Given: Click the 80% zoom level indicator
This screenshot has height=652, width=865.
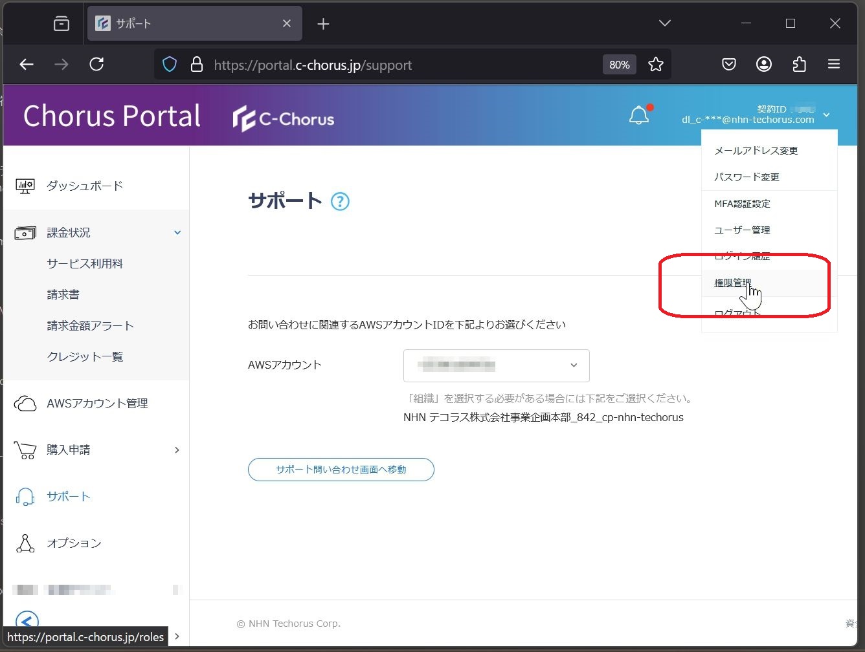Looking at the screenshot, I should pos(620,65).
